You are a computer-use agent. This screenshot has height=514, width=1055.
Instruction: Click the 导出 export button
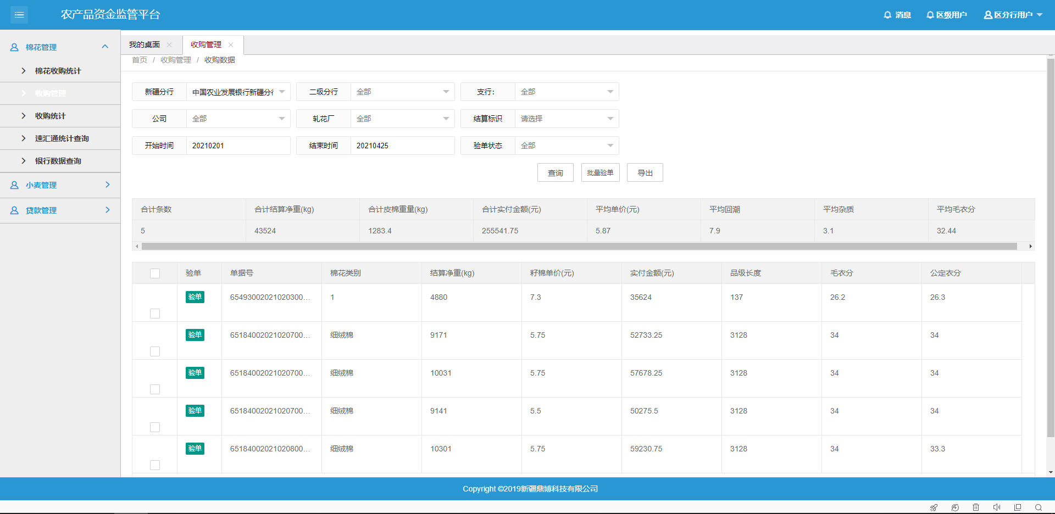[645, 172]
